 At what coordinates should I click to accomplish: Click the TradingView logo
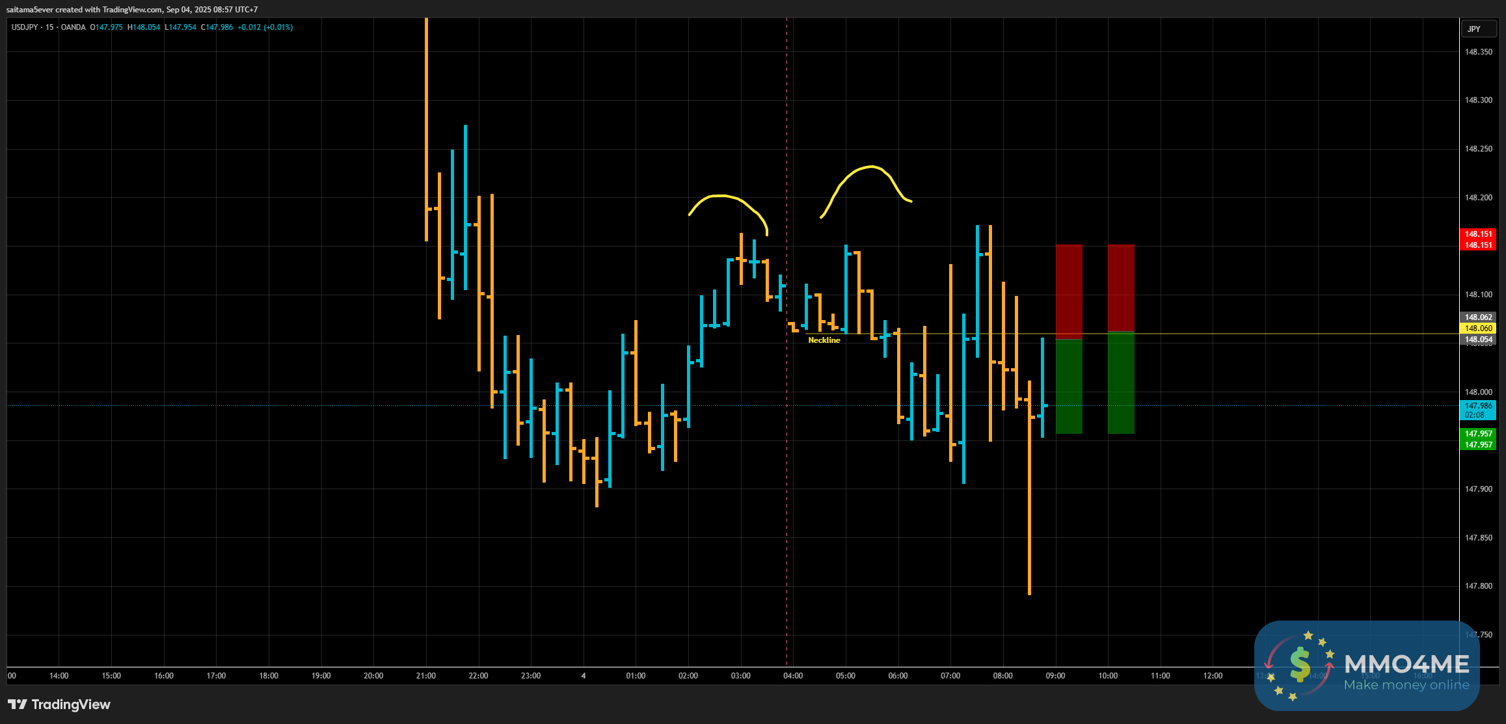pyautogui.click(x=59, y=704)
